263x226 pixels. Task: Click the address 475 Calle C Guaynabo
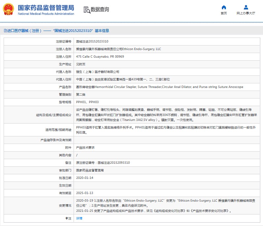pyautogui.click(x=100, y=57)
